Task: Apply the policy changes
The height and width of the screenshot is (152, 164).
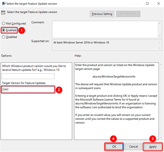Action: 153,147
